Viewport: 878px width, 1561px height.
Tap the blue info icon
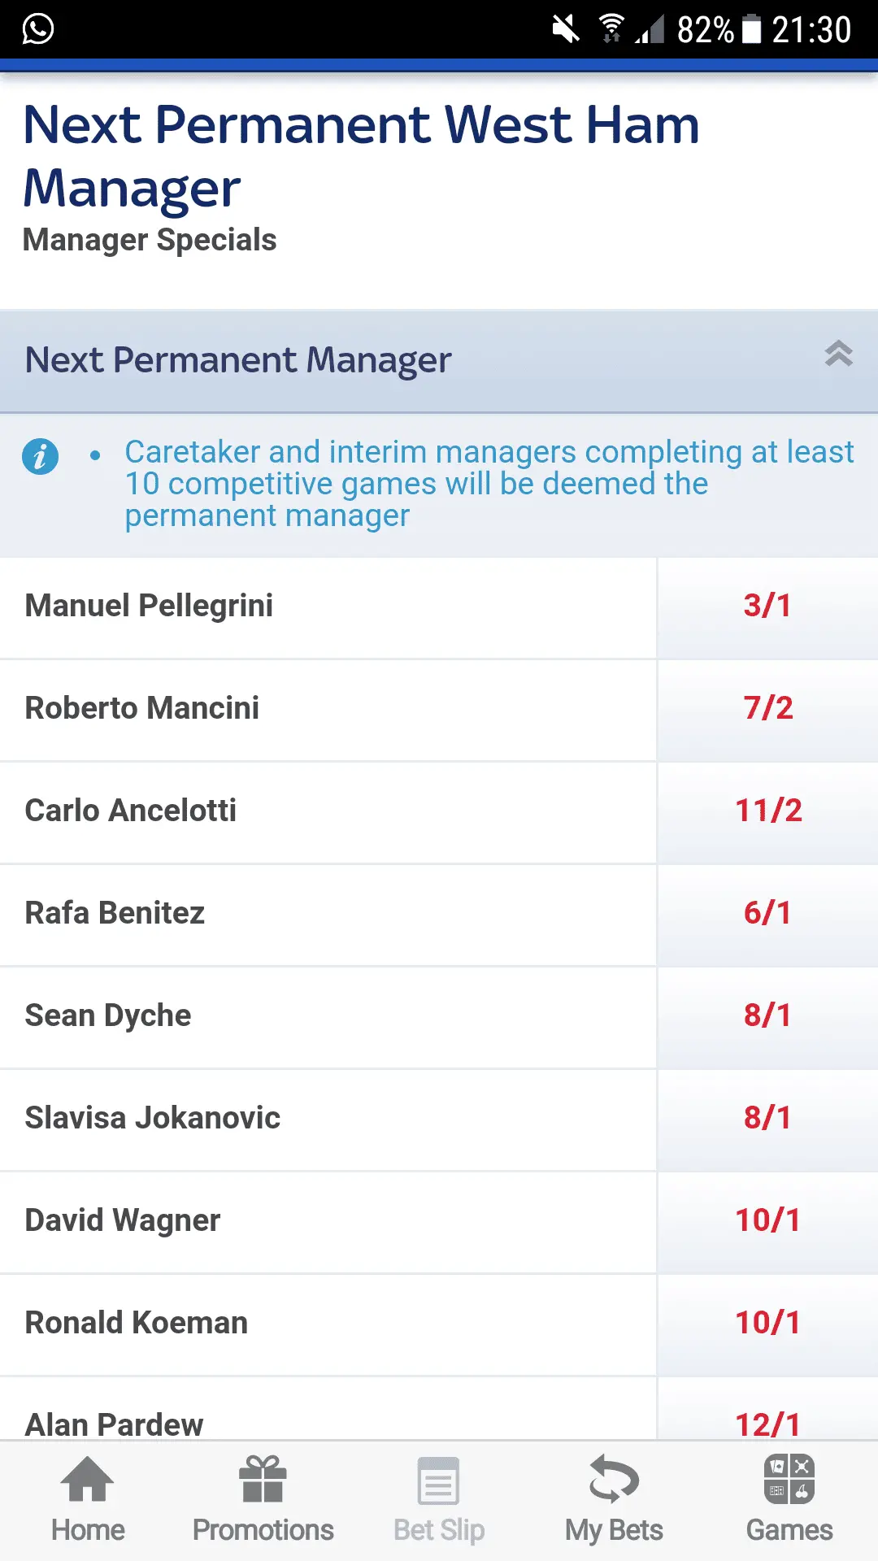click(x=40, y=456)
